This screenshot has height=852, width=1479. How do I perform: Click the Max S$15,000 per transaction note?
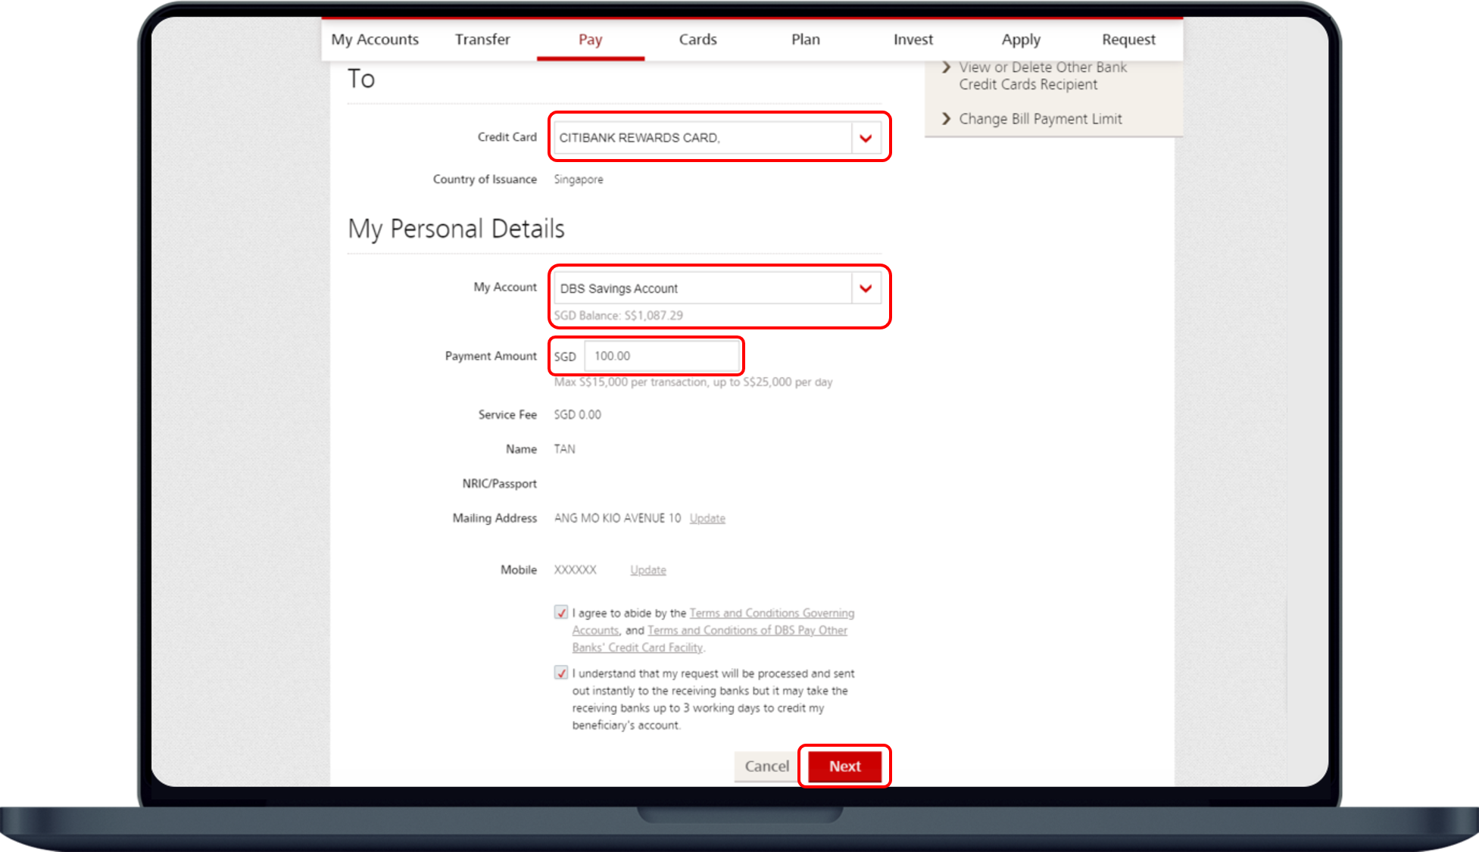coord(693,382)
